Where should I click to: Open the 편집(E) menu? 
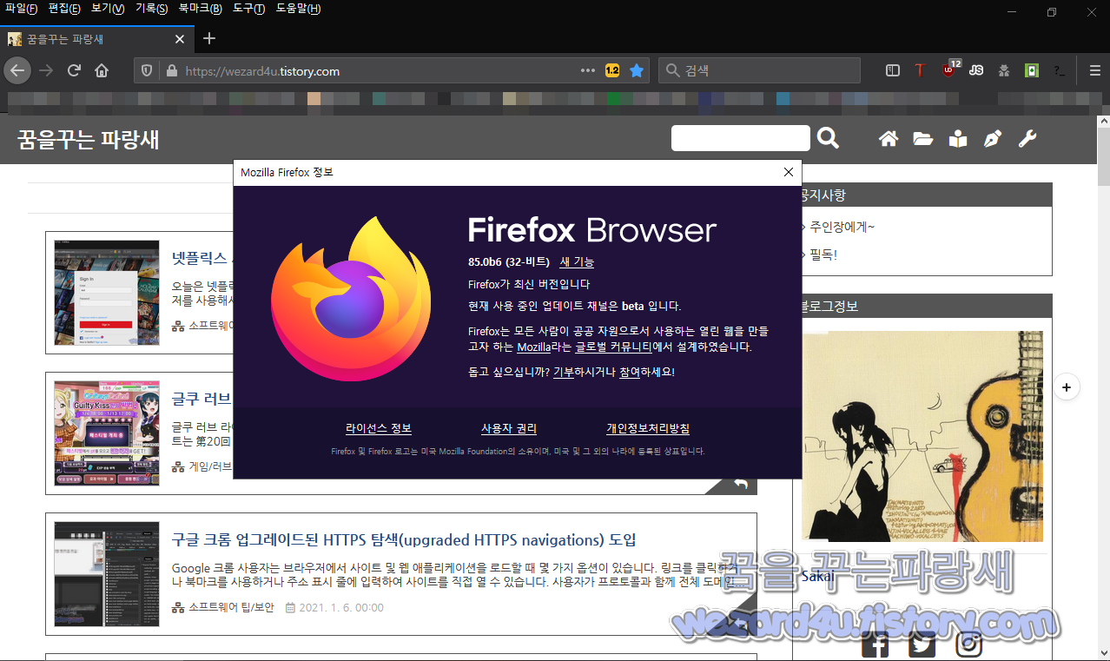click(64, 9)
